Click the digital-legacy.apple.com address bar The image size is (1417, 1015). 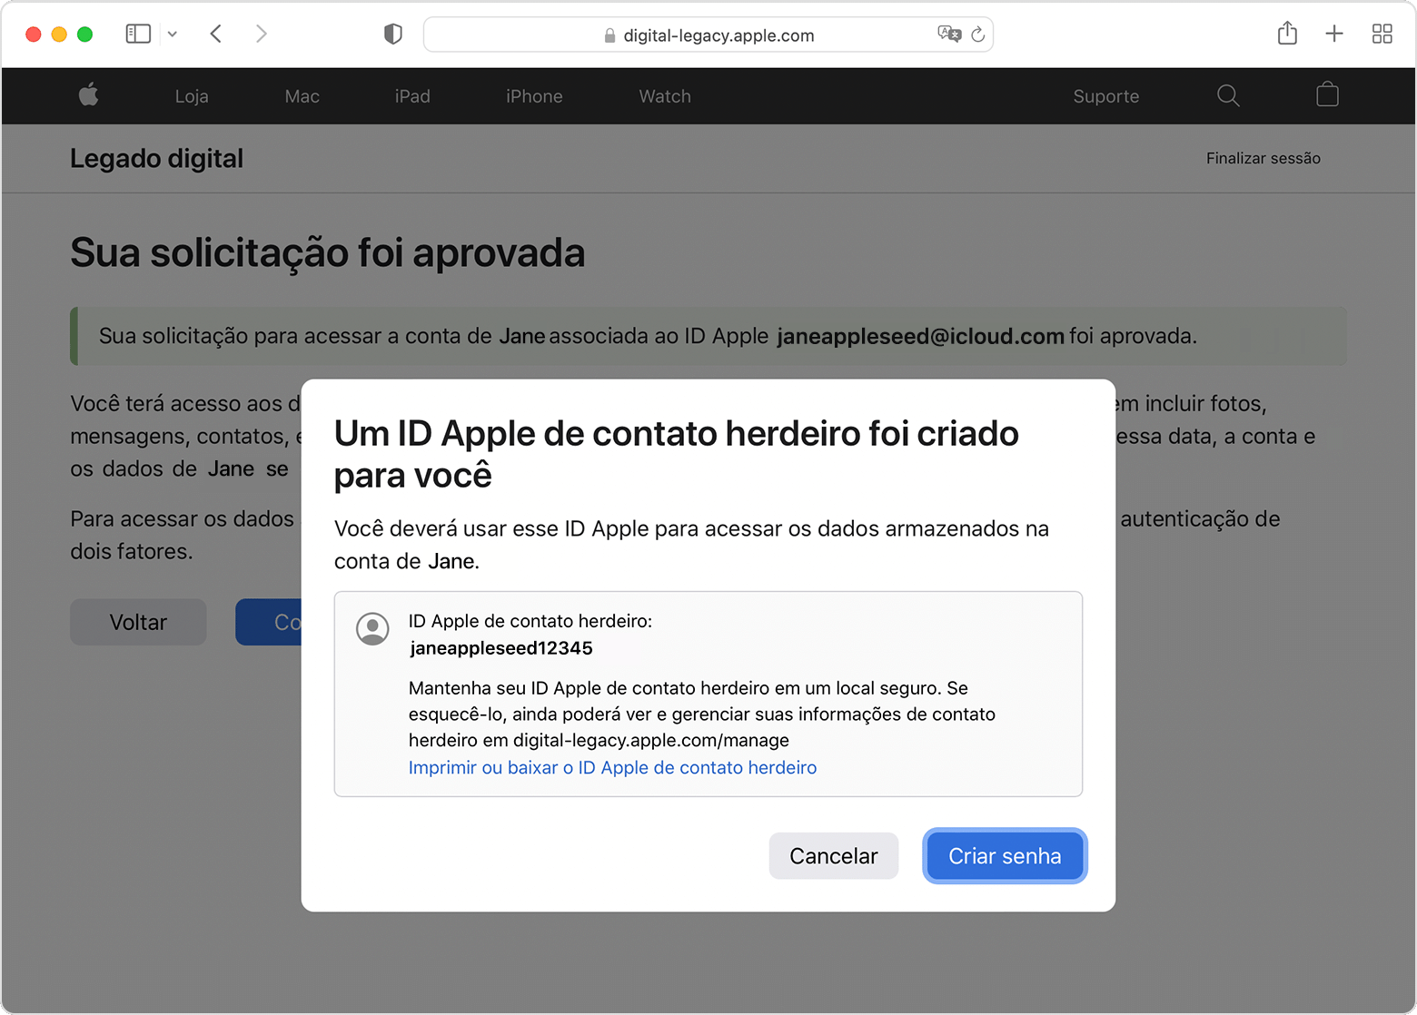(708, 34)
